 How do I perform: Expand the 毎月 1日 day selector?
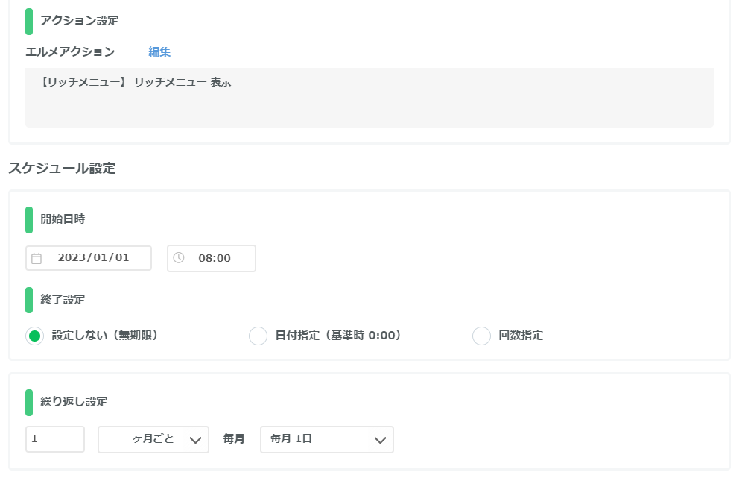(x=327, y=440)
